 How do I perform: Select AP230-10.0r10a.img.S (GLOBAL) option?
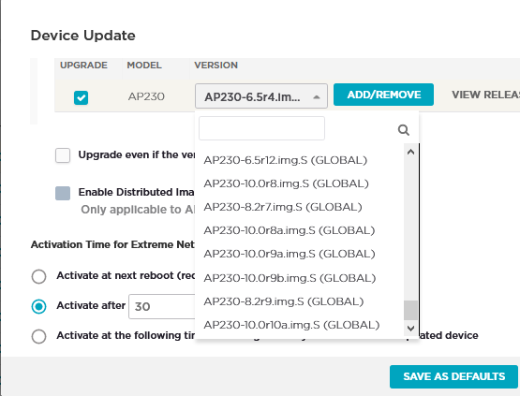click(291, 325)
